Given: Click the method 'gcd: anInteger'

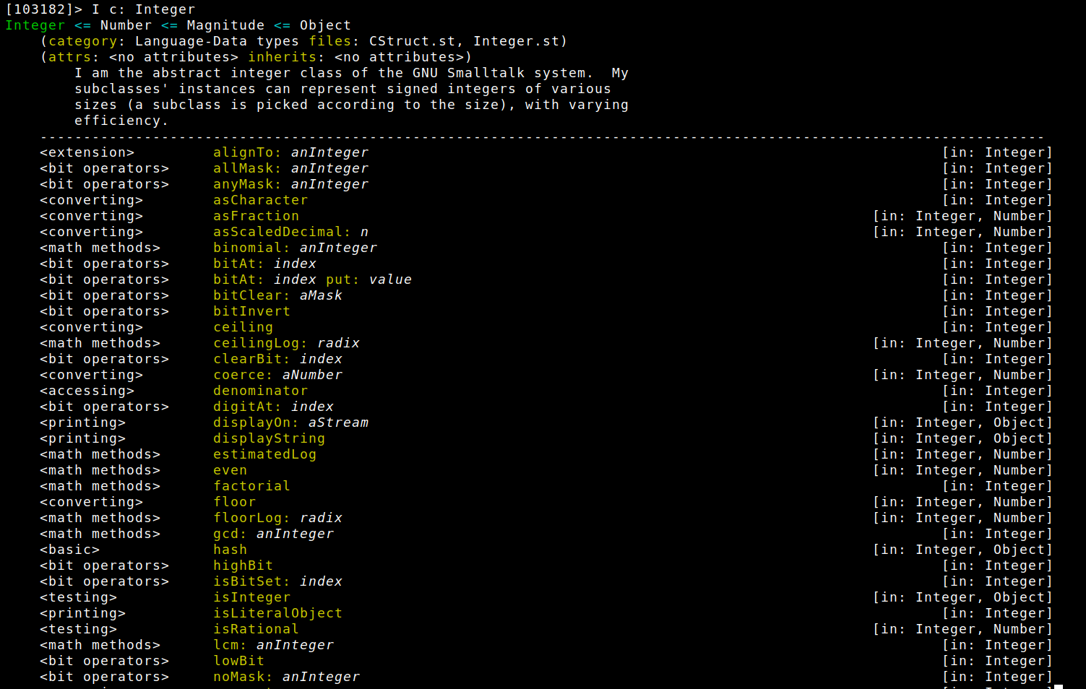Looking at the screenshot, I should tap(273, 534).
